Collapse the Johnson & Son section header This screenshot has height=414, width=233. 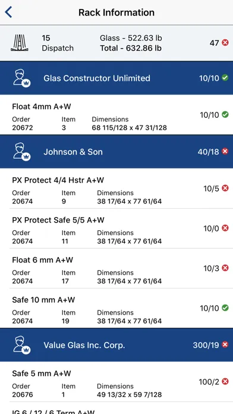[116, 152]
